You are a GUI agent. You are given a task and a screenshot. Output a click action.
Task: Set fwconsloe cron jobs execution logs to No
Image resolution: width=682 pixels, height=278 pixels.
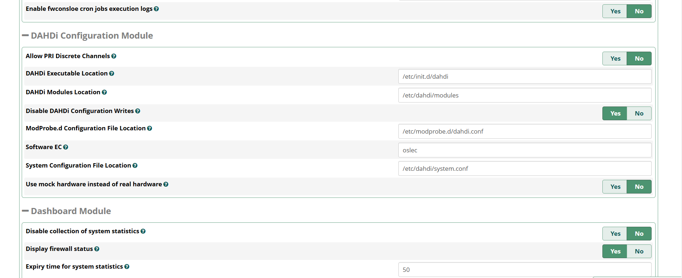click(x=639, y=11)
